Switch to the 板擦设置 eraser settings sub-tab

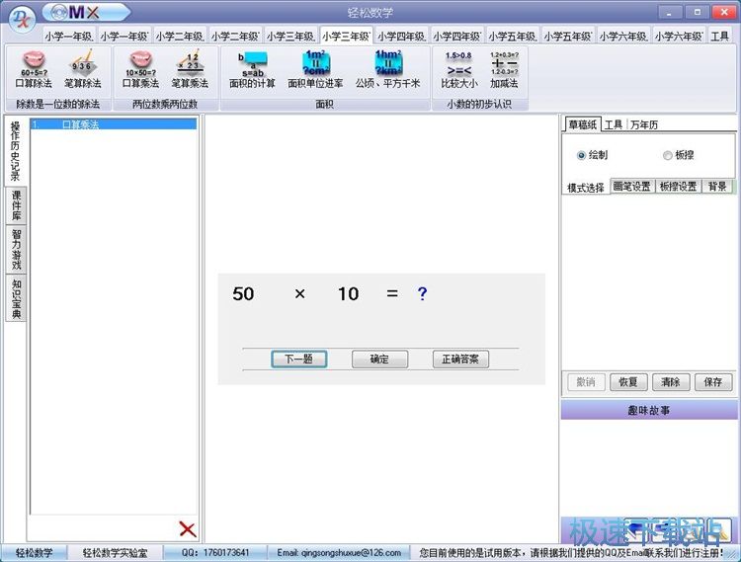click(x=678, y=186)
